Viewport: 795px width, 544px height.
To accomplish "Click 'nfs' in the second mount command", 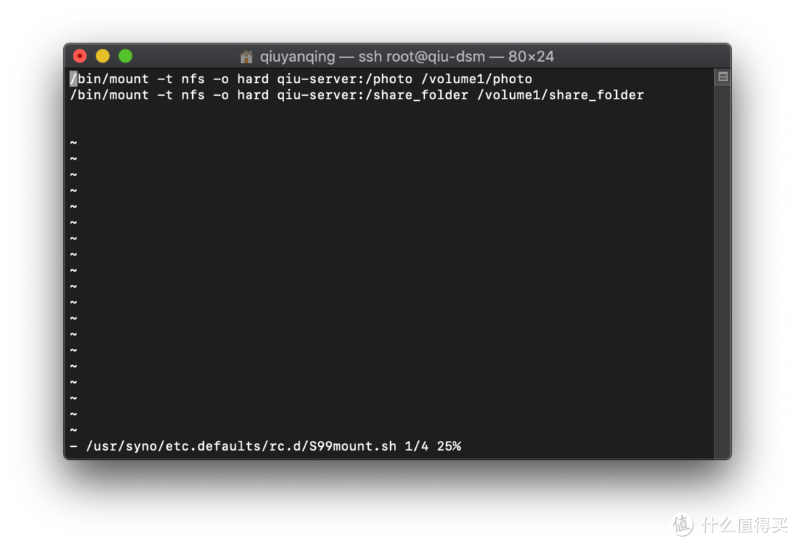I will [193, 95].
